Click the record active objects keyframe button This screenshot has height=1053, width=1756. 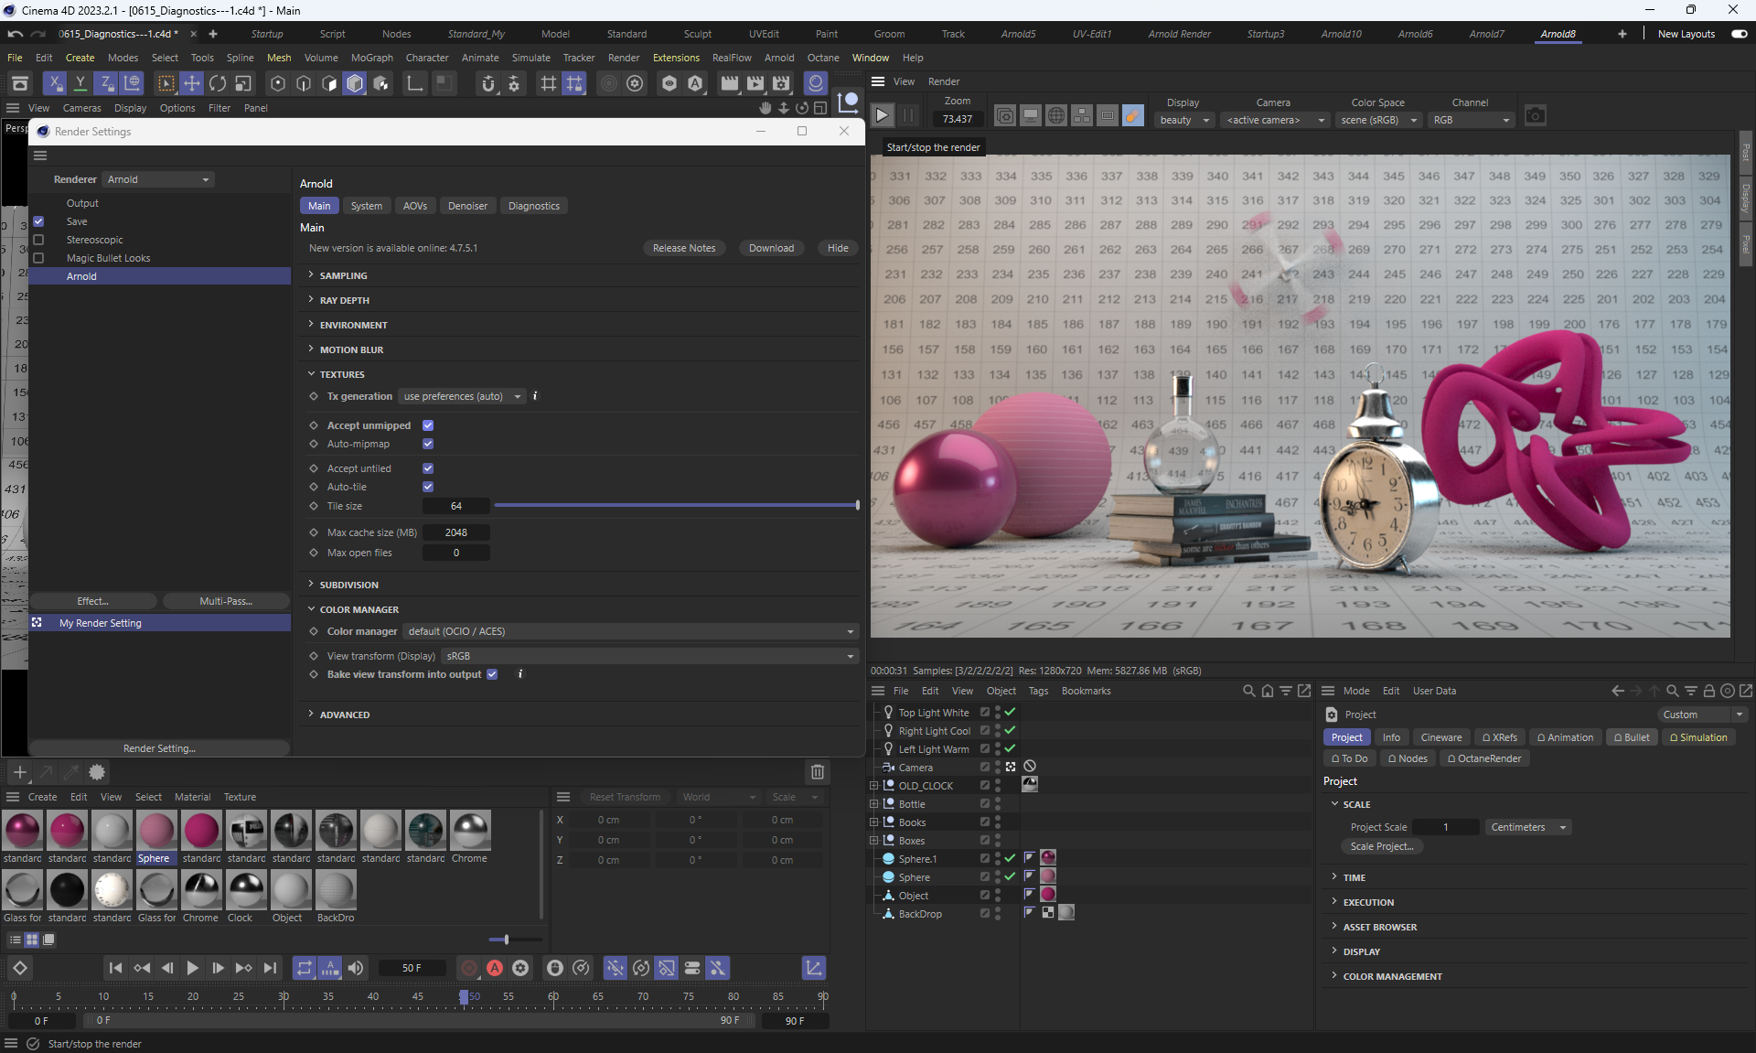coord(468,968)
